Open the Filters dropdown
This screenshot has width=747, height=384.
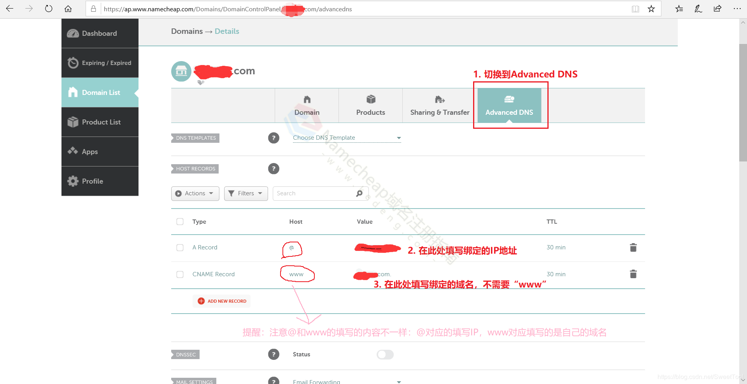246,193
